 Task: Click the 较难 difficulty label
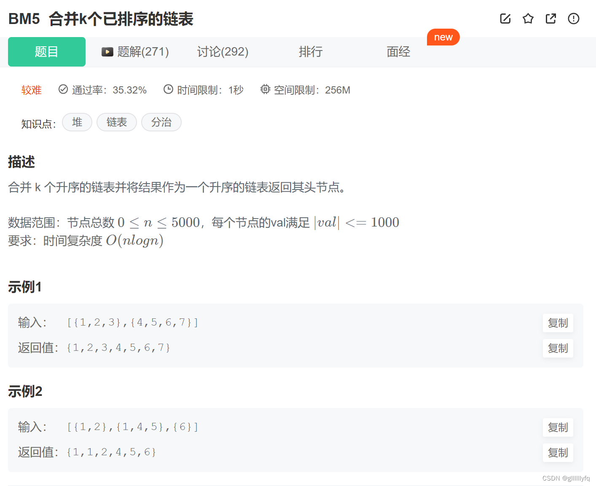[32, 90]
